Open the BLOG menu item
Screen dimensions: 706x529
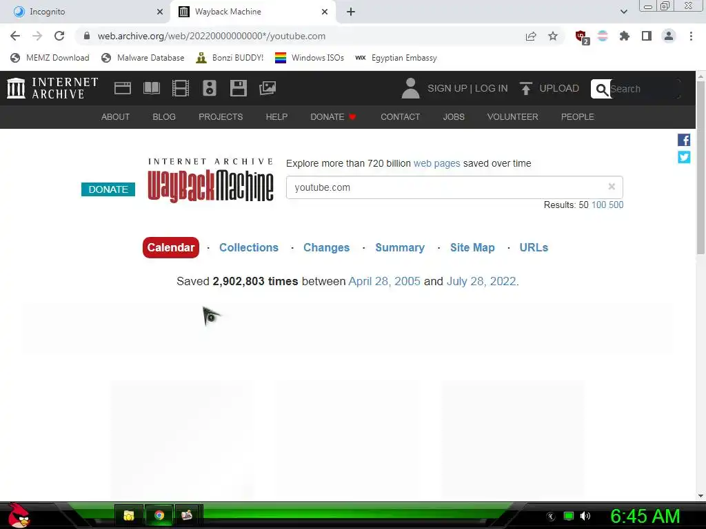(x=164, y=117)
